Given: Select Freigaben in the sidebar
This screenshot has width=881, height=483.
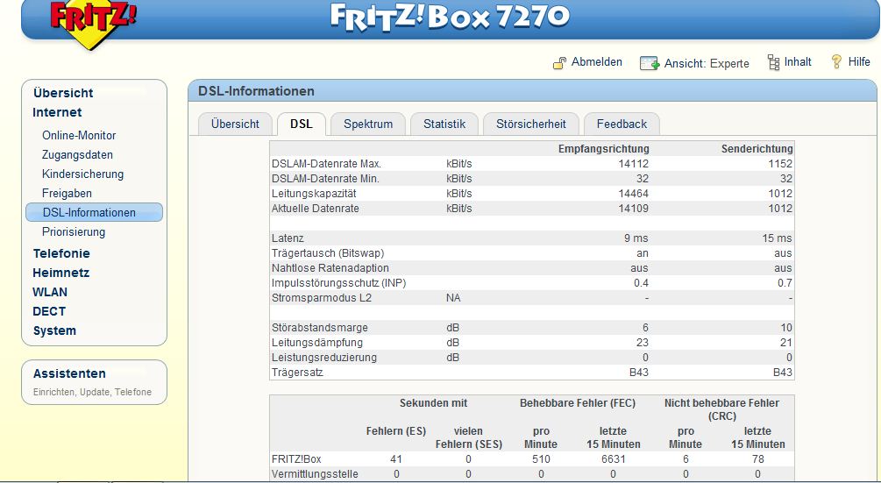Looking at the screenshot, I should tap(67, 194).
